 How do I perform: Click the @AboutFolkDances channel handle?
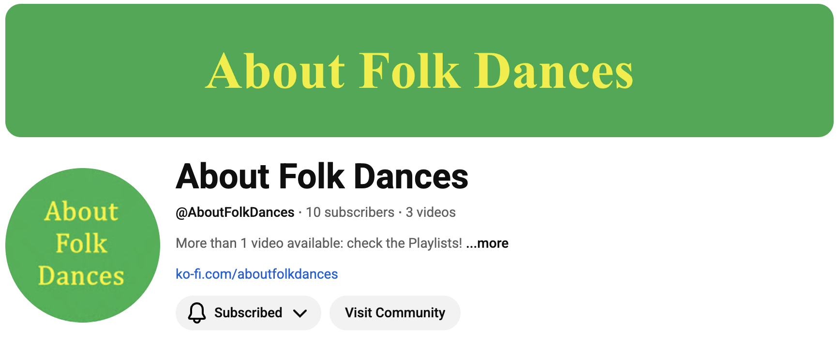[235, 212]
